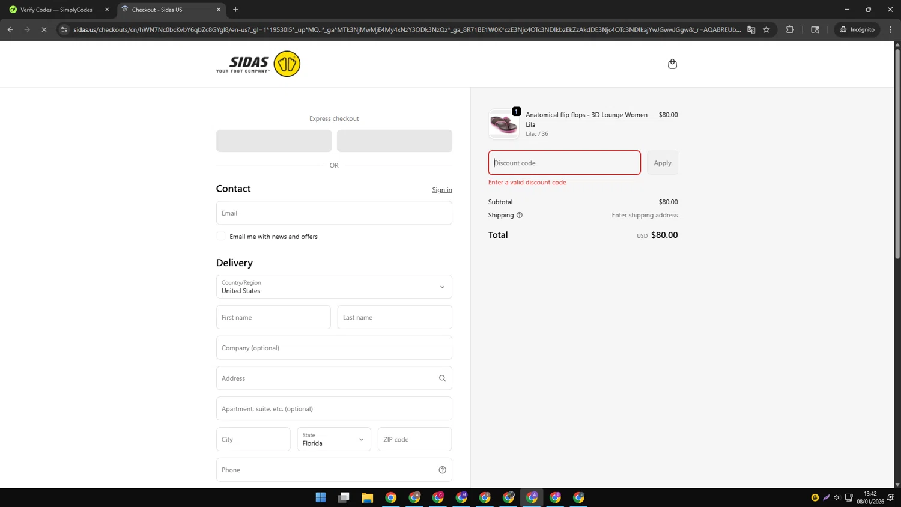
Task: Open the browser side panel icon
Action: pos(815,29)
